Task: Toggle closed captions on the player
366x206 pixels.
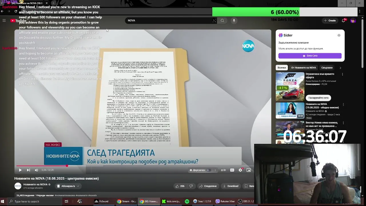Action: coord(232,170)
